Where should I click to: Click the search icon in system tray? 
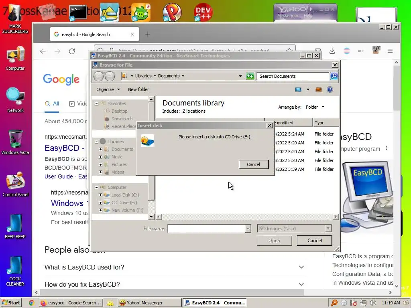334,303
